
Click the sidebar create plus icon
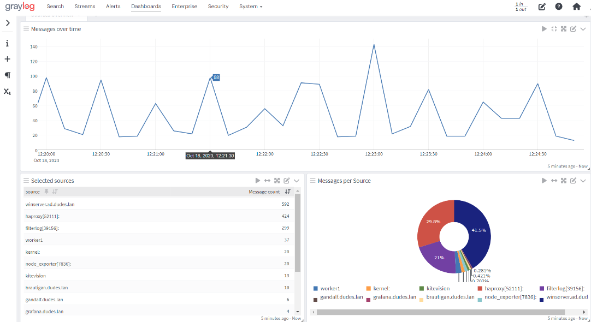point(7,59)
